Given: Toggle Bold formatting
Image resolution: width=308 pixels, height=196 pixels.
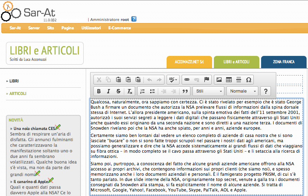Looking at the screenshot, I should click(99, 91).
